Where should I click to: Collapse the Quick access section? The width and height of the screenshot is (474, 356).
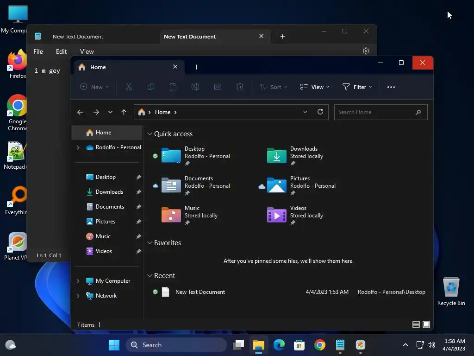pos(150,134)
